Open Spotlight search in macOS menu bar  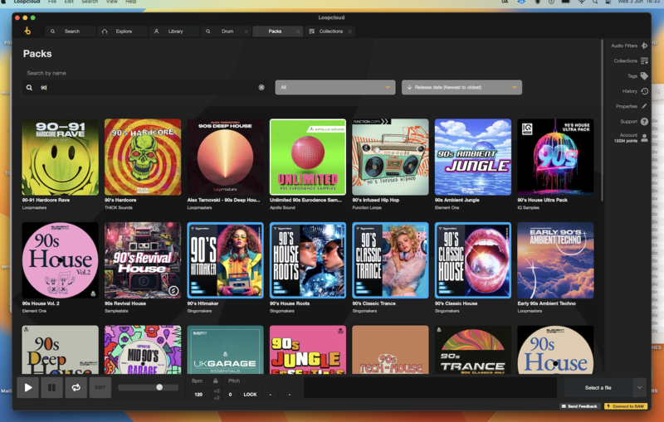595,2
